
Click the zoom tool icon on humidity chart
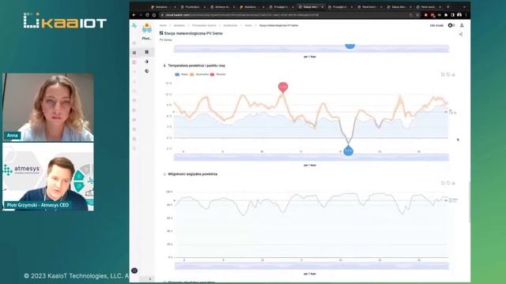coord(443,183)
